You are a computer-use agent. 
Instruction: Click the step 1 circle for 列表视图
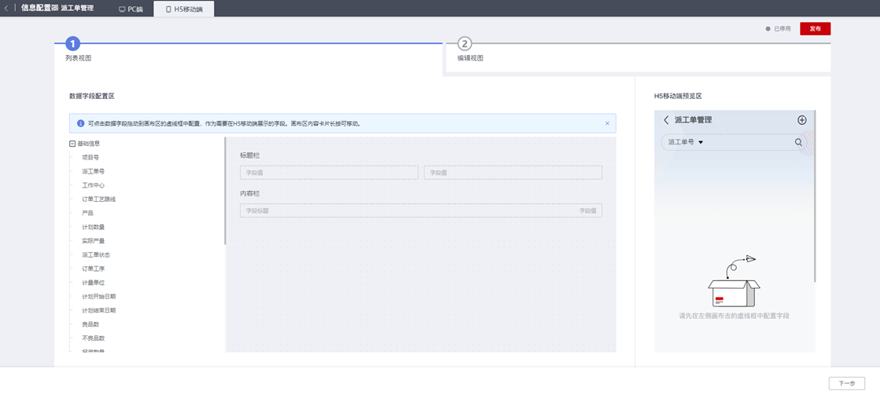(72, 44)
